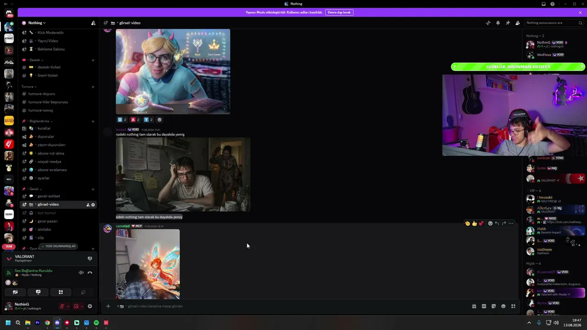Undeafen the headphones
The image size is (587, 330).
76,306
